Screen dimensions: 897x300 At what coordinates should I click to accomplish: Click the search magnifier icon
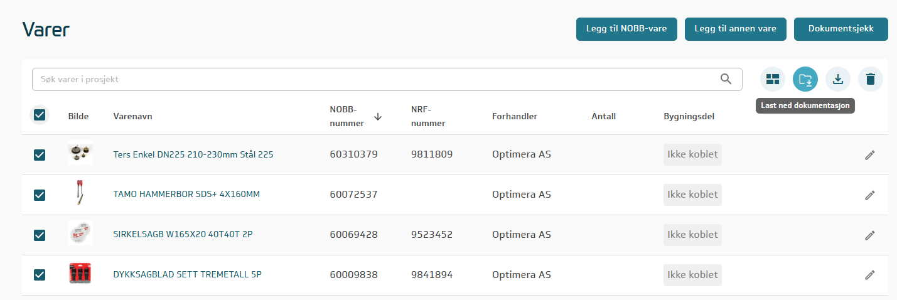(x=726, y=79)
